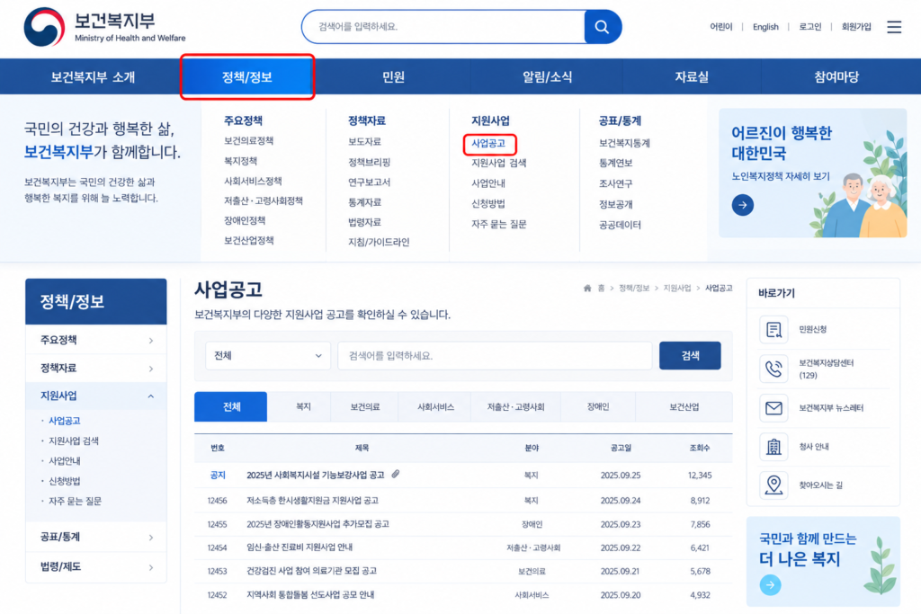Image resolution: width=921 pixels, height=614 pixels.
Task: Expand 정책자료 in the sidebar
Action: 96,368
